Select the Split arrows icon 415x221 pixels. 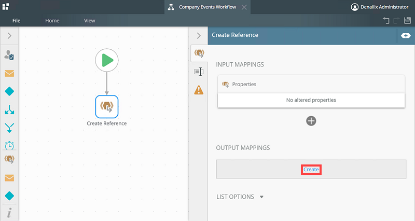coord(9,109)
